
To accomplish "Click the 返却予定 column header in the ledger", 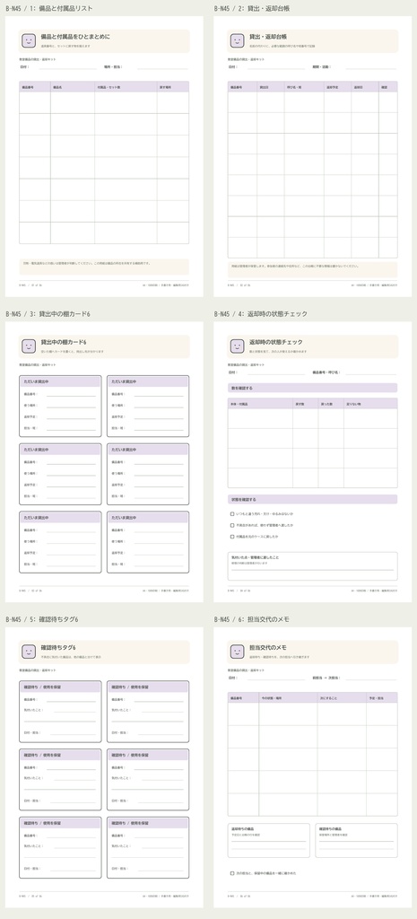I will pos(338,87).
